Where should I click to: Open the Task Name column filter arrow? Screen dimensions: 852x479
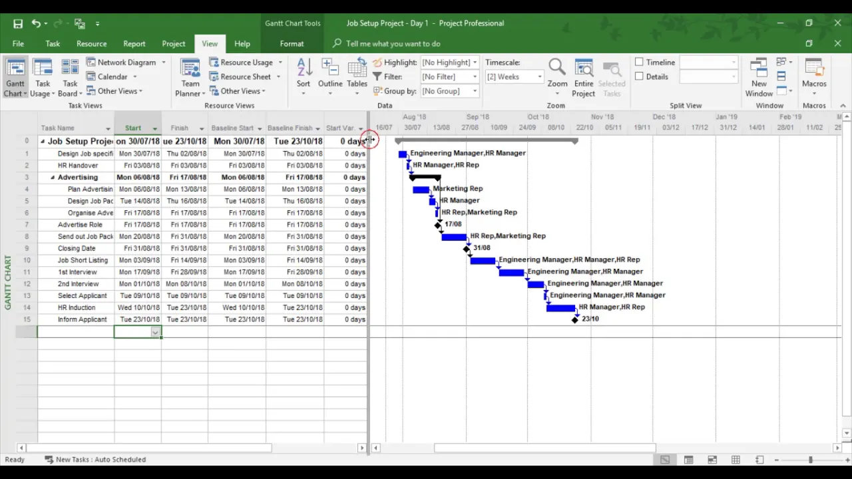pos(108,128)
